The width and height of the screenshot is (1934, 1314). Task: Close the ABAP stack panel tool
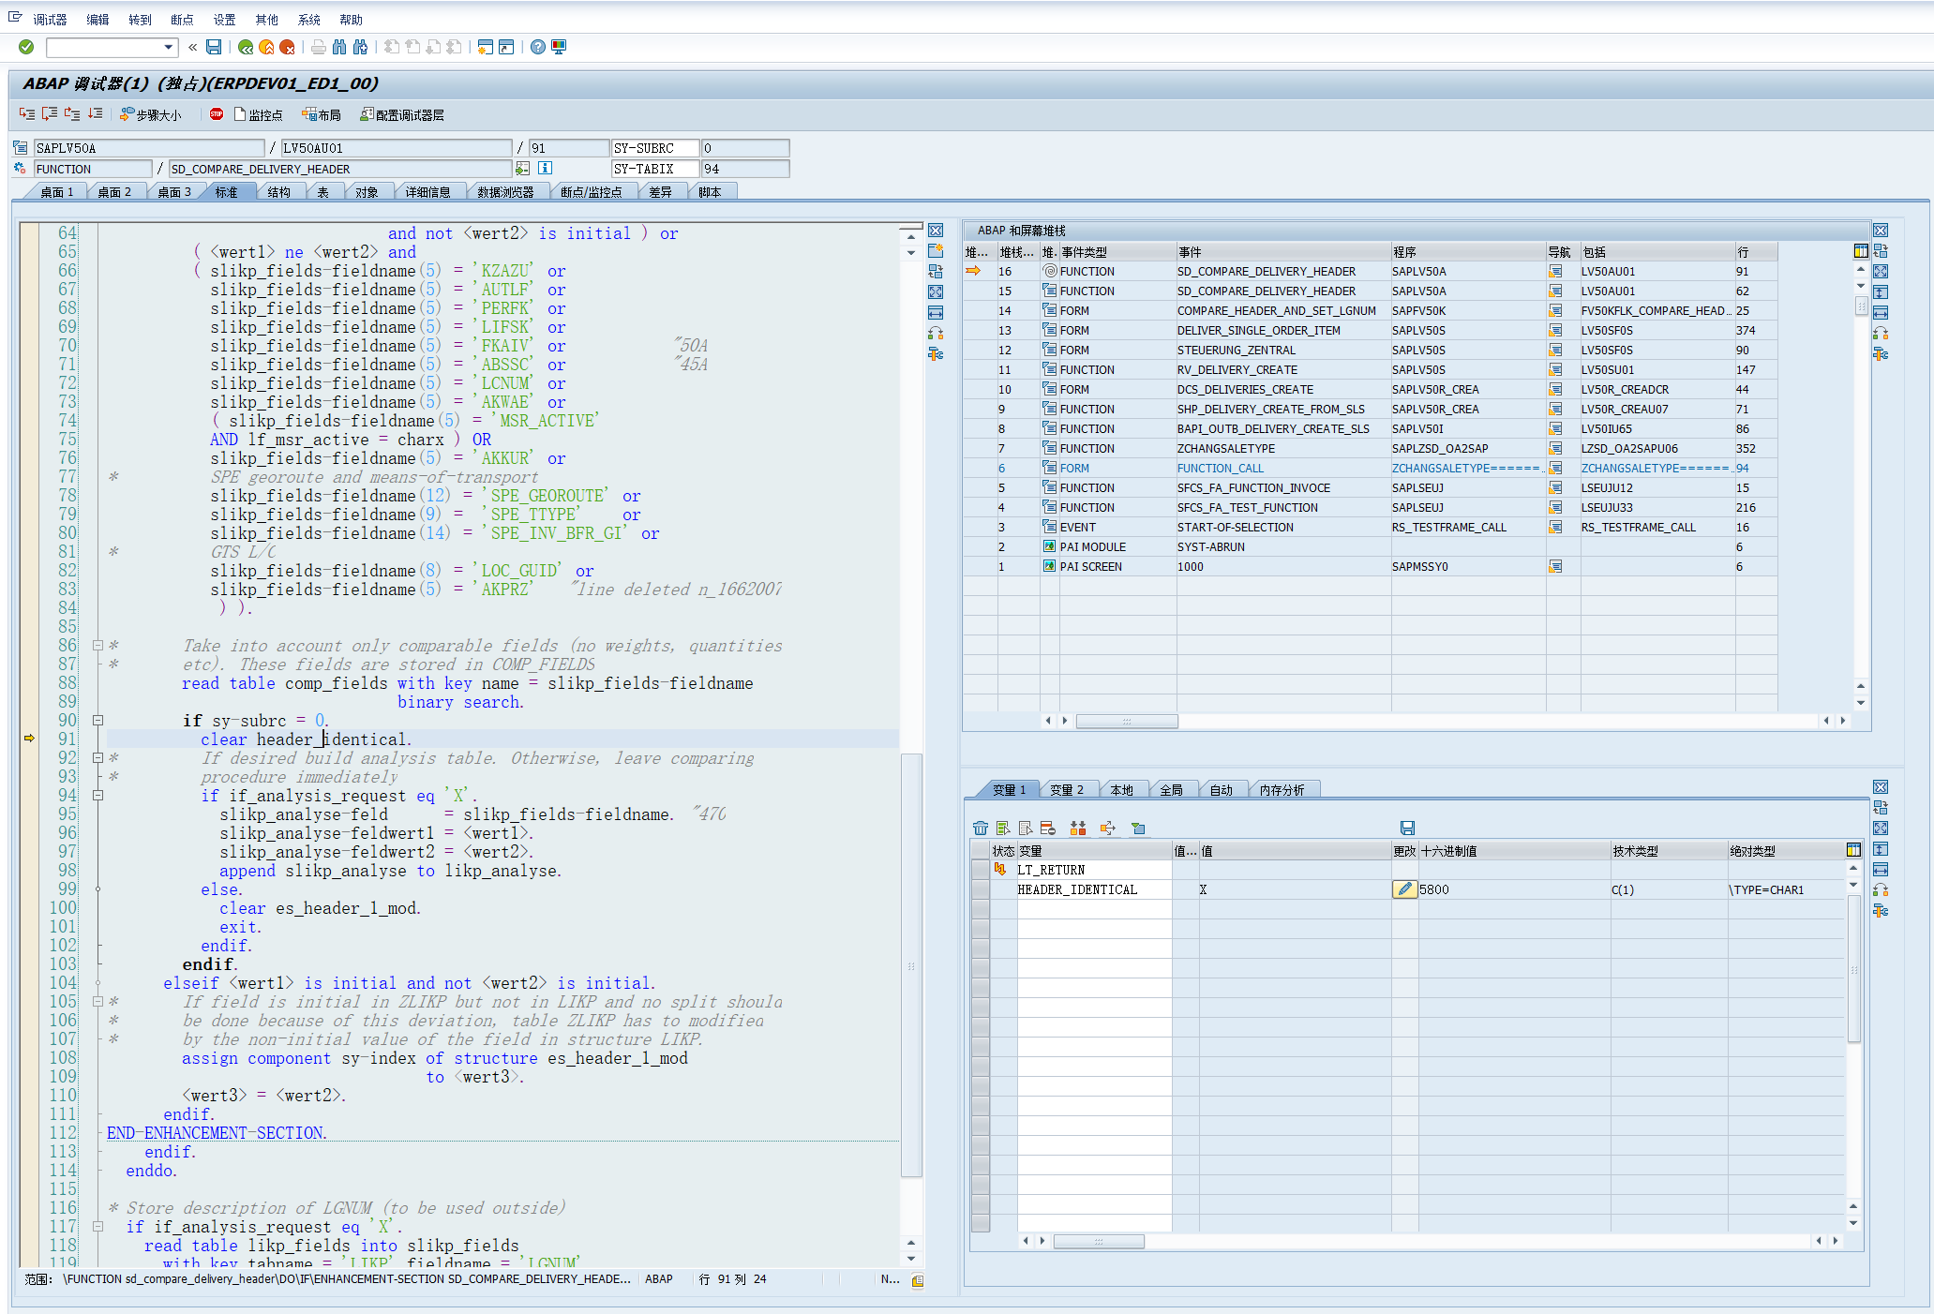click(x=1880, y=231)
